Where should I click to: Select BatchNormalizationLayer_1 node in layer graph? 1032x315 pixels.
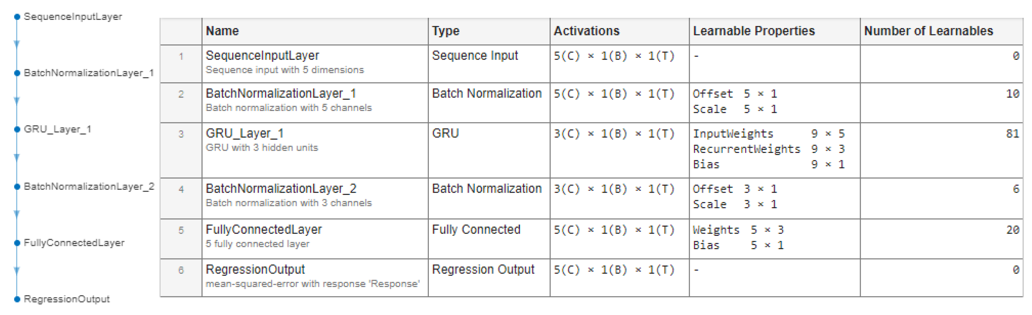coord(17,73)
